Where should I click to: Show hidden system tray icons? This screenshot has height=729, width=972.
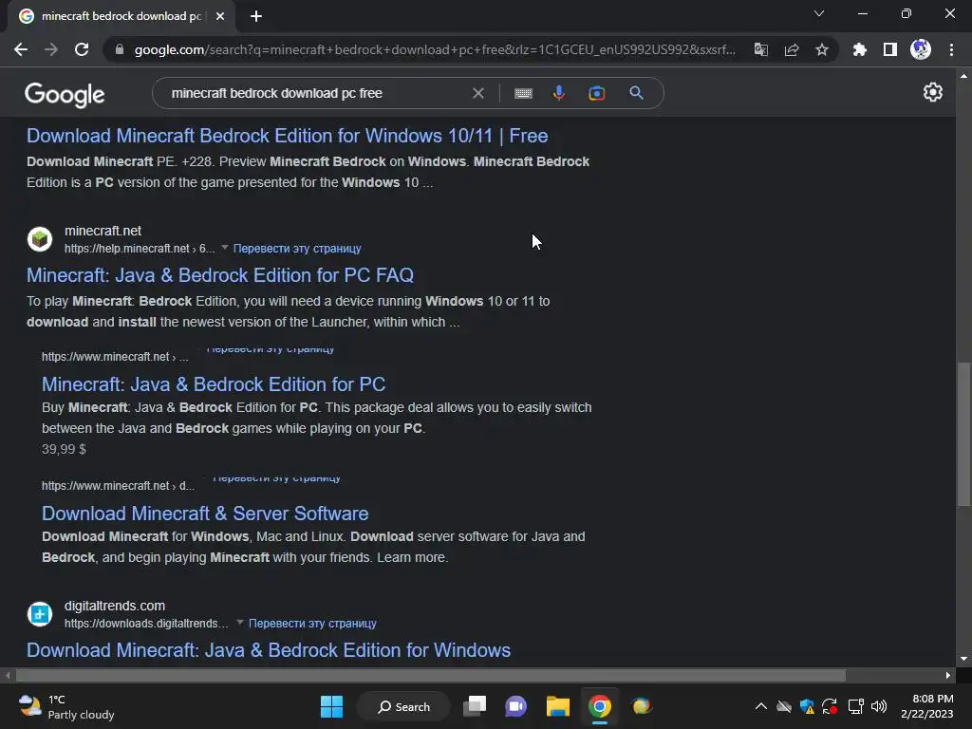(760, 706)
